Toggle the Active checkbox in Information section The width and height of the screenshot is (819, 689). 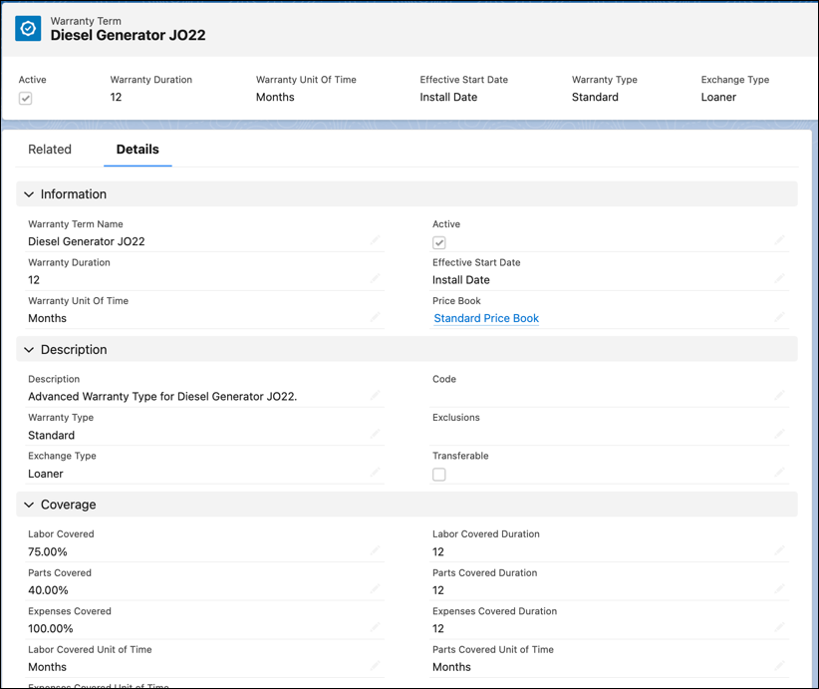point(438,241)
